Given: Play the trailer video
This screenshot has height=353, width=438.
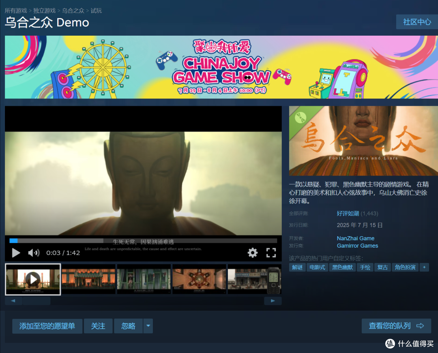Looking at the screenshot, I should click(x=16, y=253).
